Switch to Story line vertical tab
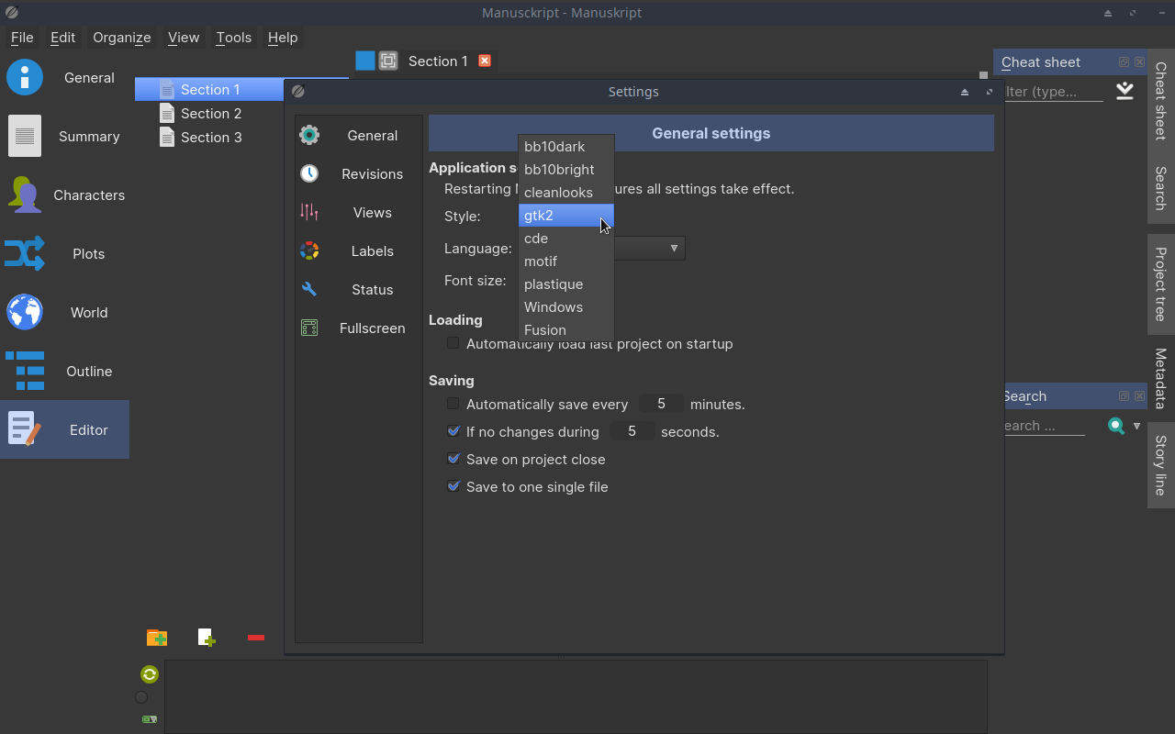This screenshot has width=1175, height=734. click(1161, 465)
